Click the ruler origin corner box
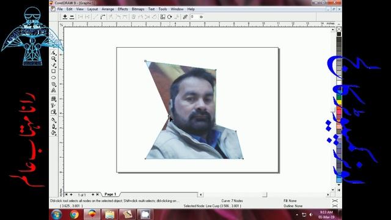 click(61, 24)
